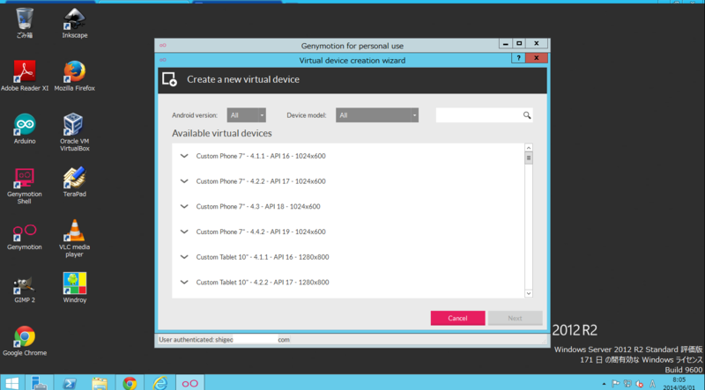
Task: Launch PowerShell from the taskbar
Action: click(70, 383)
